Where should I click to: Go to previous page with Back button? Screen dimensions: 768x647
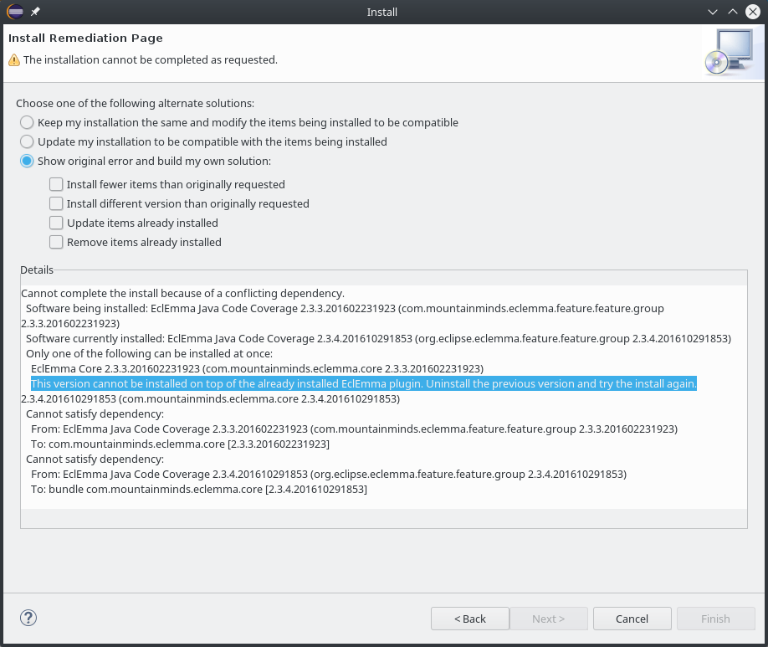coord(470,619)
